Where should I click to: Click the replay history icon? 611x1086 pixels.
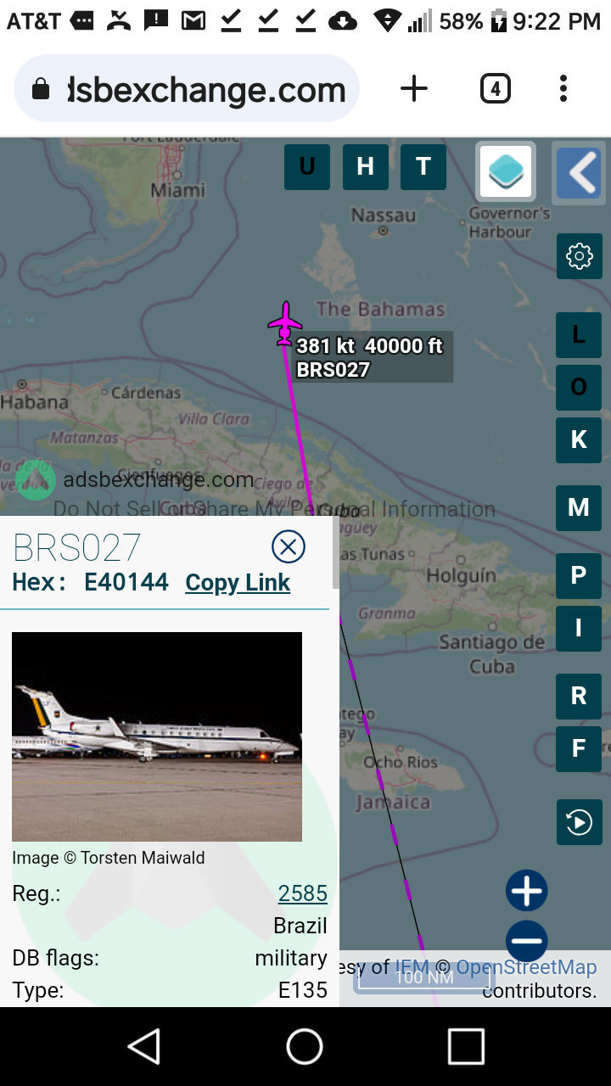point(580,822)
